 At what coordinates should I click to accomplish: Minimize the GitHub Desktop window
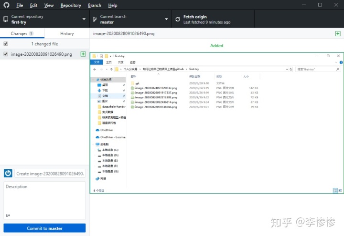pos(304,5)
